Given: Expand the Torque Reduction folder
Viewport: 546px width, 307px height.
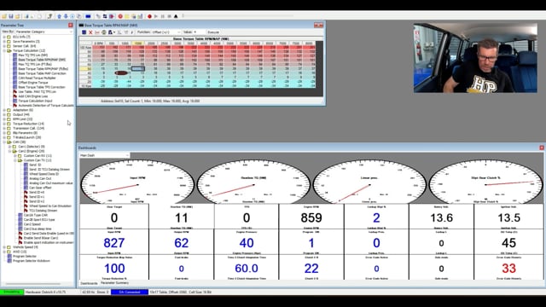Looking at the screenshot, I should (x=4, y=124).
